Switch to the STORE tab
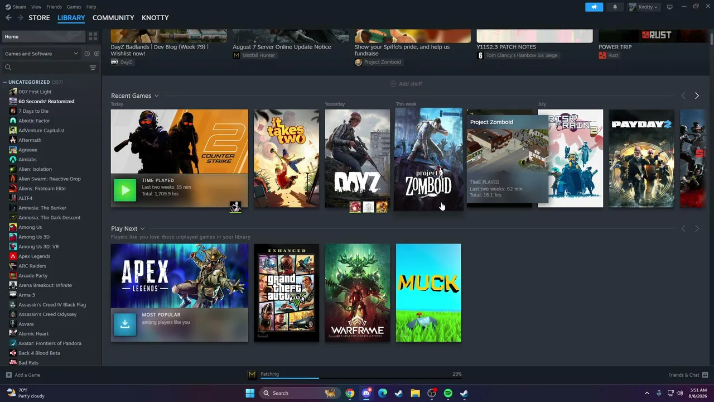Screen dimensions: 714x402 pyautogui.click(x=39, y=18)
